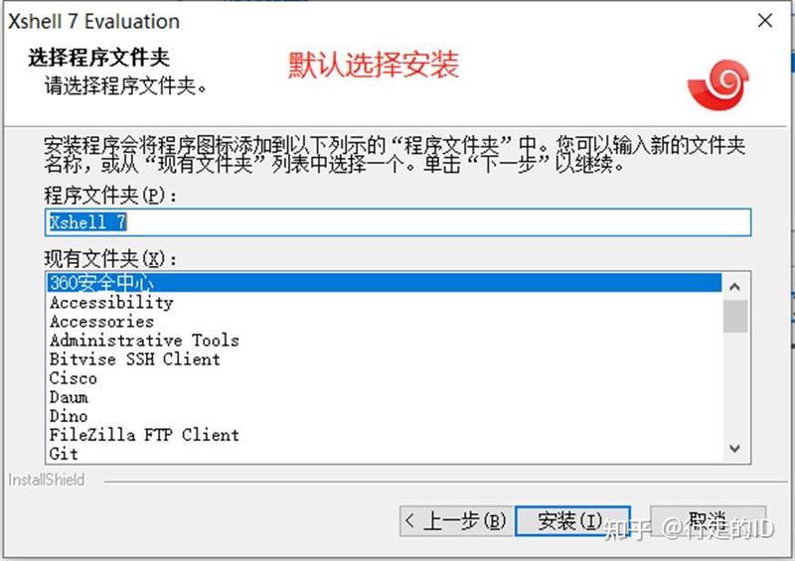Click the 安装(I) install button

point(570,521)
